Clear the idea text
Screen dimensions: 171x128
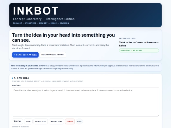coord(70,121)
